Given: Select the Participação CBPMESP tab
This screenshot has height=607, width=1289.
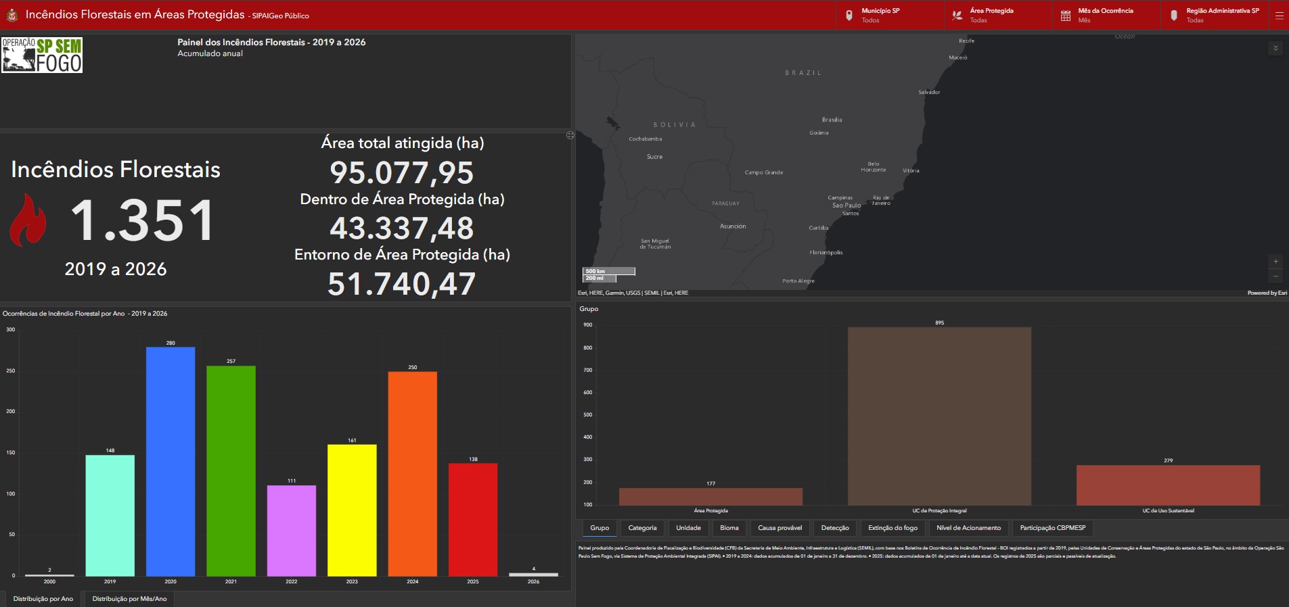Looking at the screenshot, I should point(1052,528).
